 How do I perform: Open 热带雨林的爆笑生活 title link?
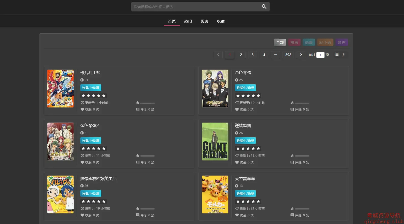point(98,178)
